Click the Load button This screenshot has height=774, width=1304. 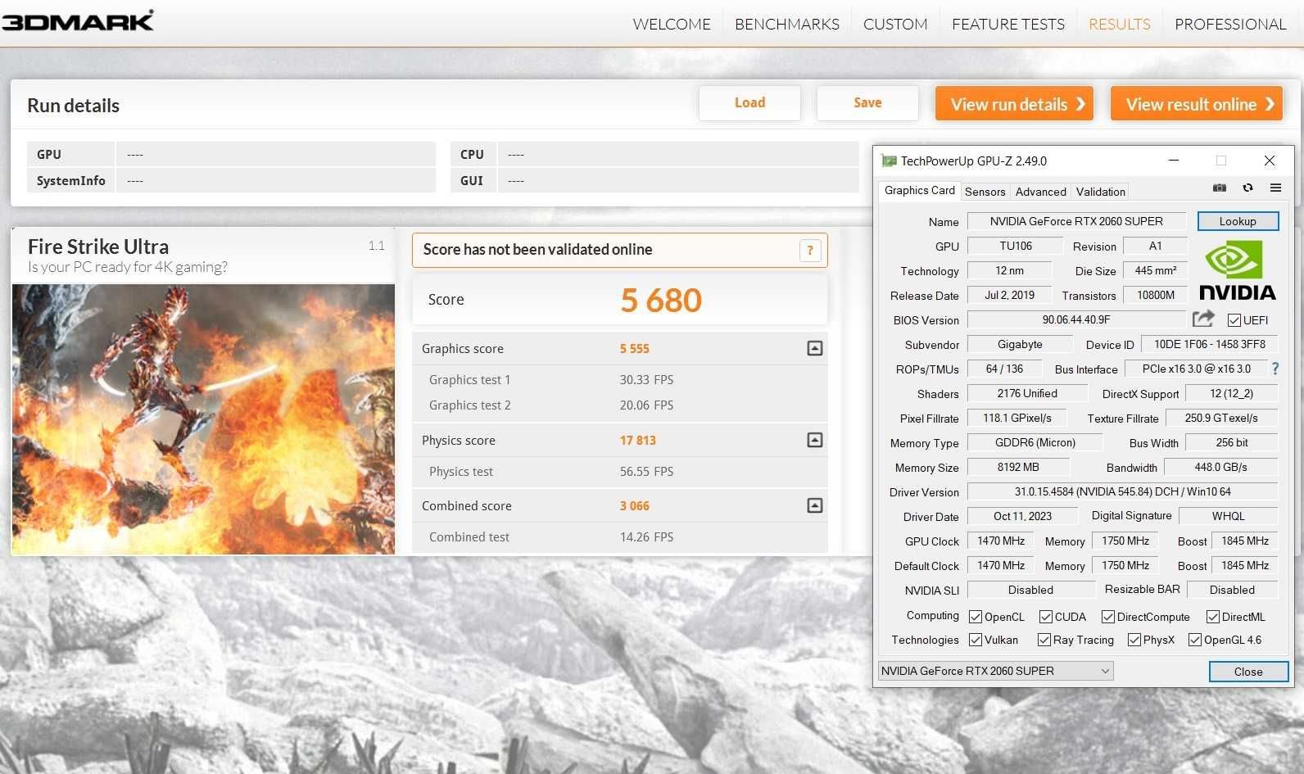click(749, 103)
